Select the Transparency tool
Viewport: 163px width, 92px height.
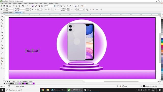(2, 54)
